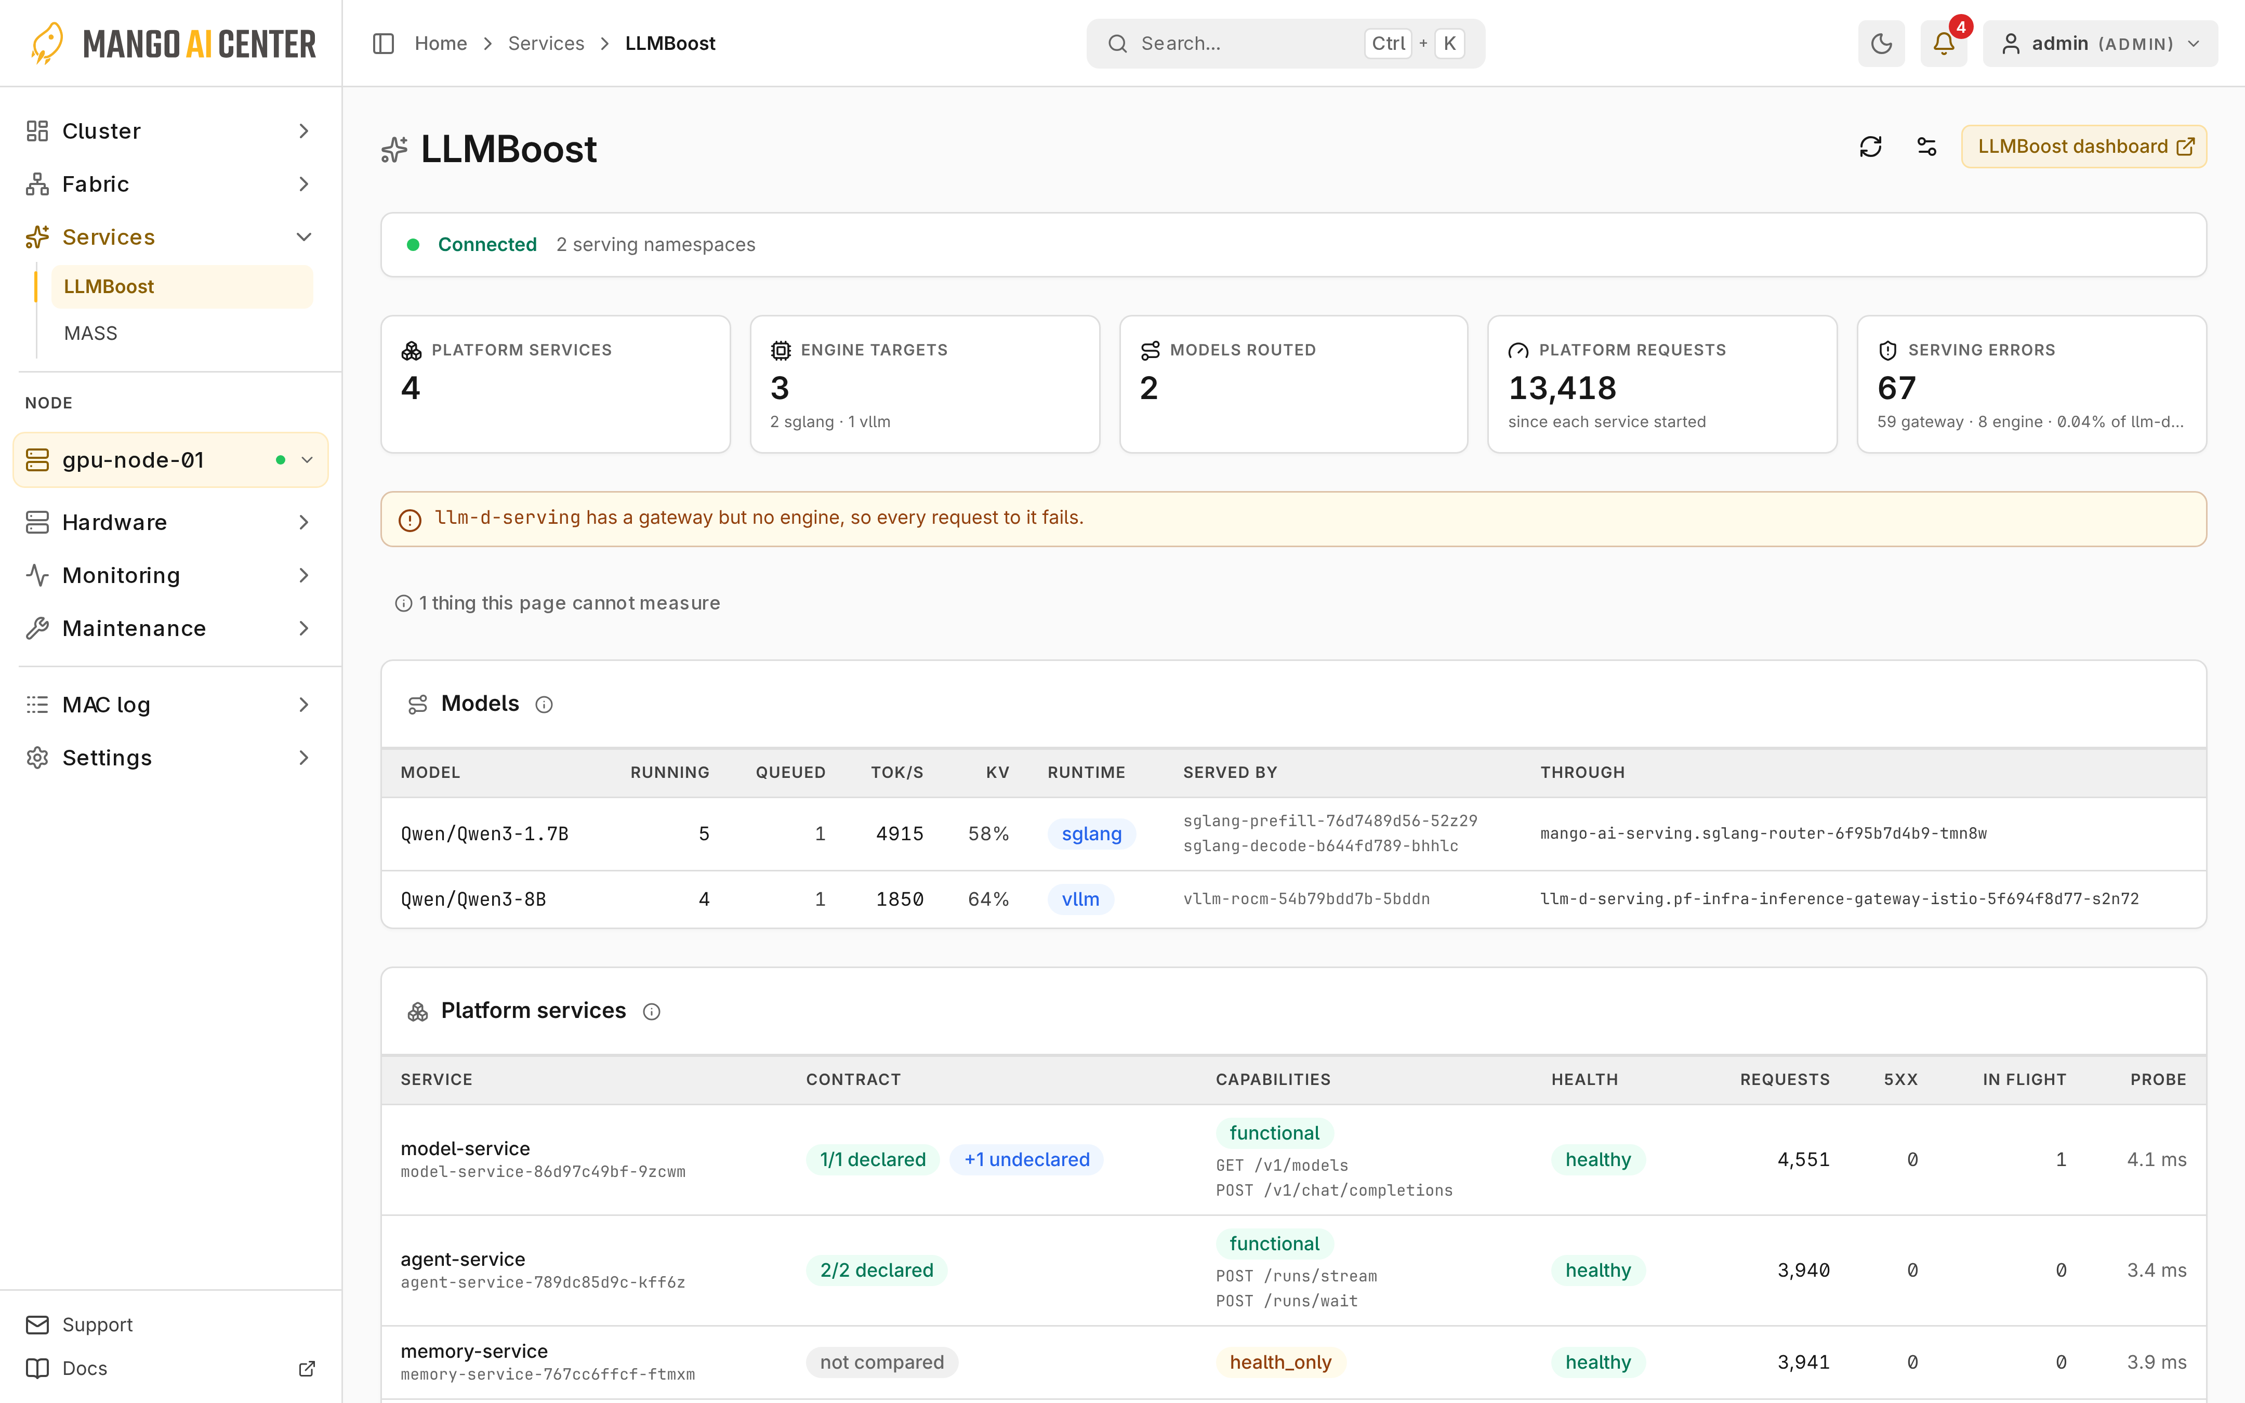Viewport: 2245px width, 1403px height.
Task: Expand the Monitoring menu
Action: click(170, 575)
